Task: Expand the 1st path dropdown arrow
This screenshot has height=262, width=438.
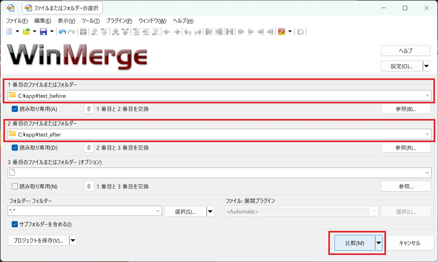Action: click(427, 95)
